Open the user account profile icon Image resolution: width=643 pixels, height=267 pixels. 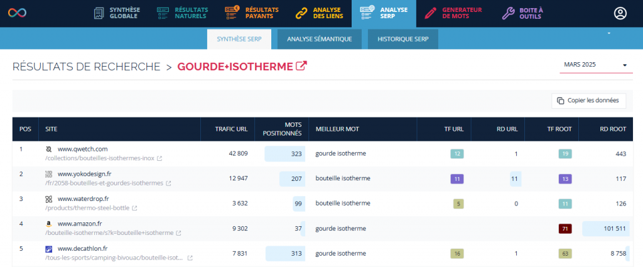pyautogui.click(x=620, y=13)
